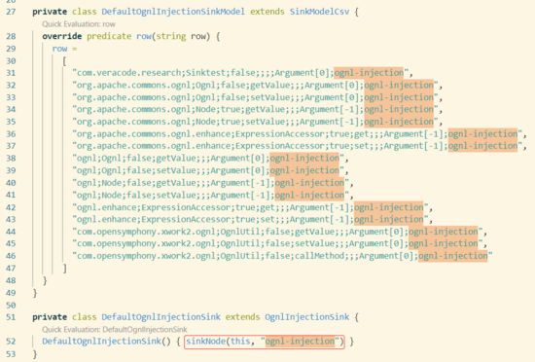
Task: Click highlighted ognl-injection on line 43
Action: point(389,219)
